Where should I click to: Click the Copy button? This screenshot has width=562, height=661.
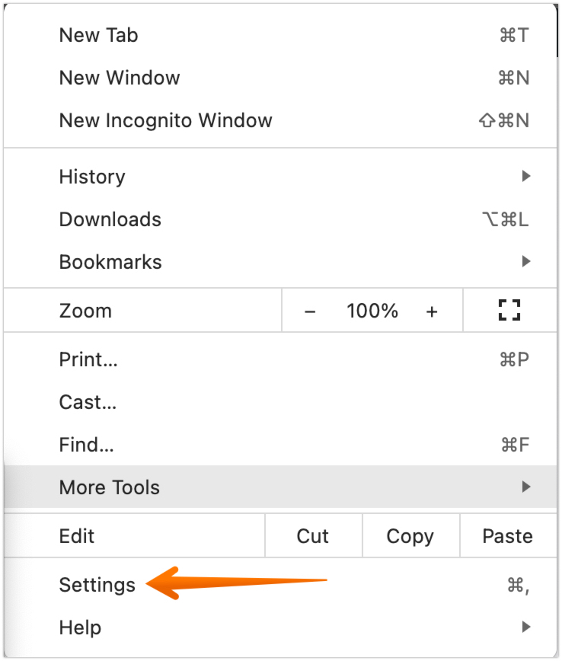coord(410,536)
